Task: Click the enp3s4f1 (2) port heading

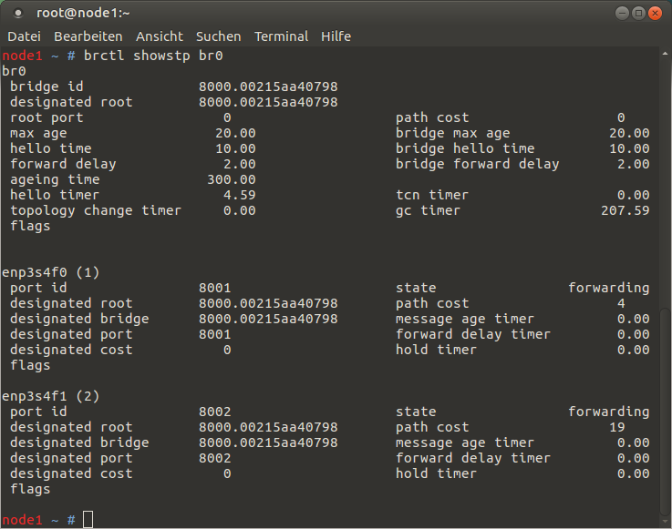Action: [x=50, y=396]
